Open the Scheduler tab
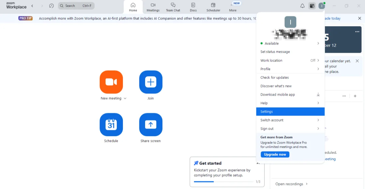The height and width of the screenshot is (189, 365). click(x=213, y=7)
